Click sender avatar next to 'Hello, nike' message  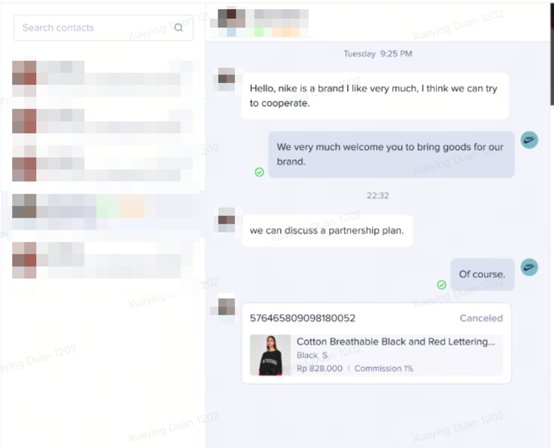pyautogui.click(x=227, y=80)
